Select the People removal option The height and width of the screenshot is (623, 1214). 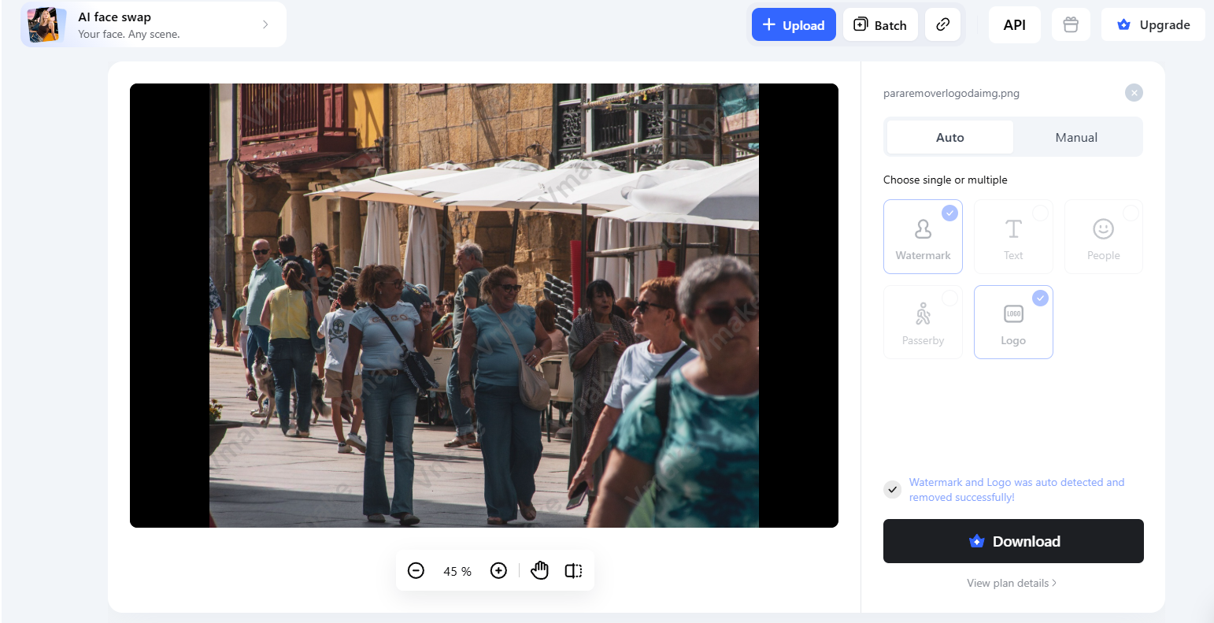point(1104,236)
